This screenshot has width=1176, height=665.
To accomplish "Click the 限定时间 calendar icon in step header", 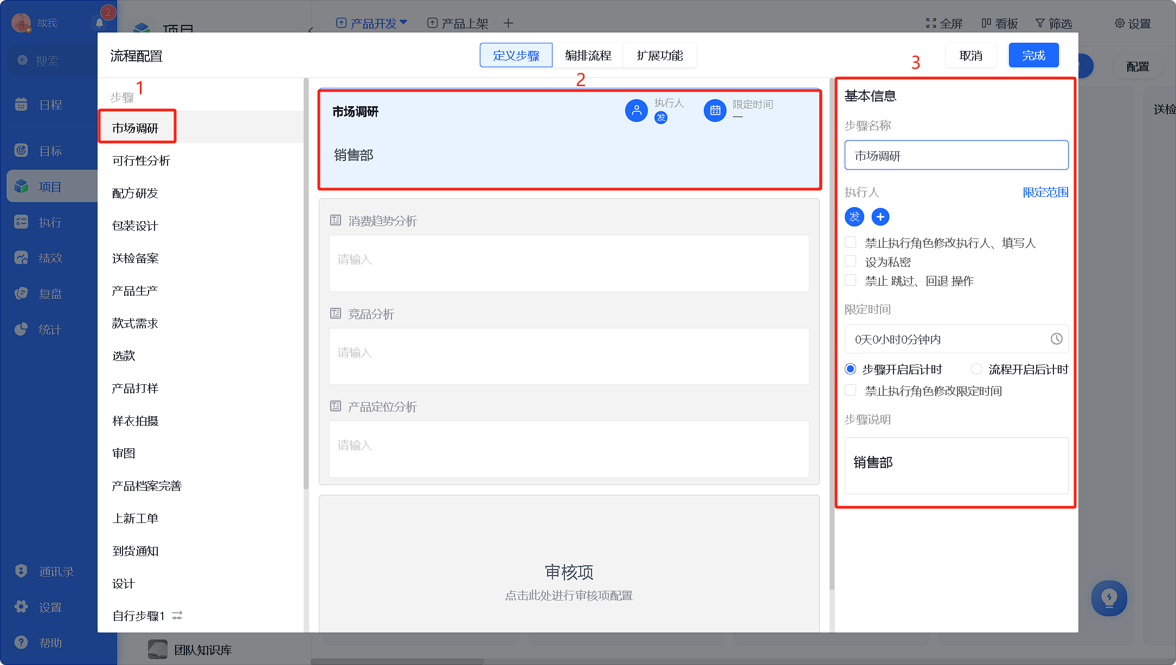I will 715,111.
